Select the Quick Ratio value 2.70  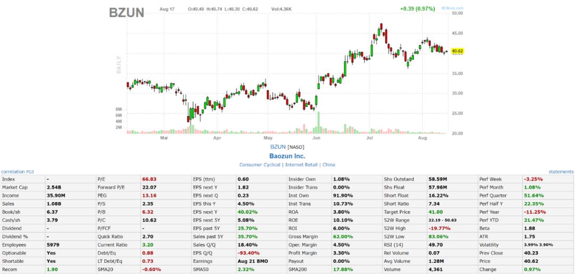148,237
